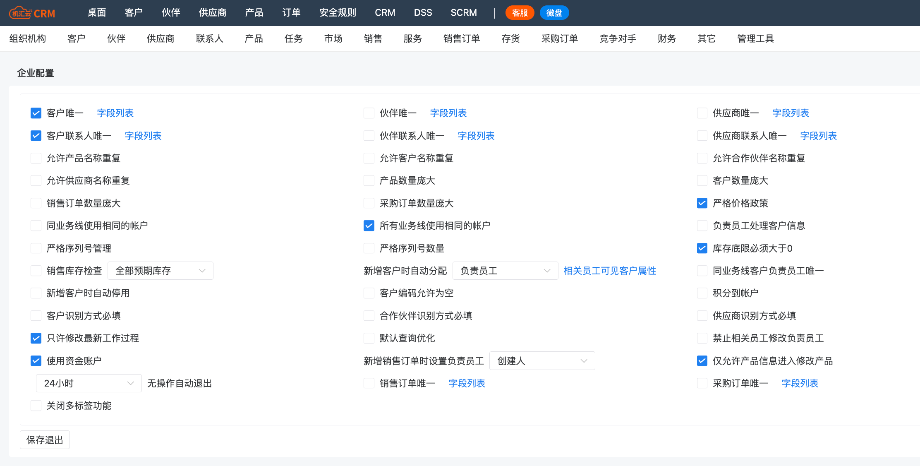Enable 允许产品名称重复 checkbox
This screenshot has height=466, width=920.
coord(36,158)
